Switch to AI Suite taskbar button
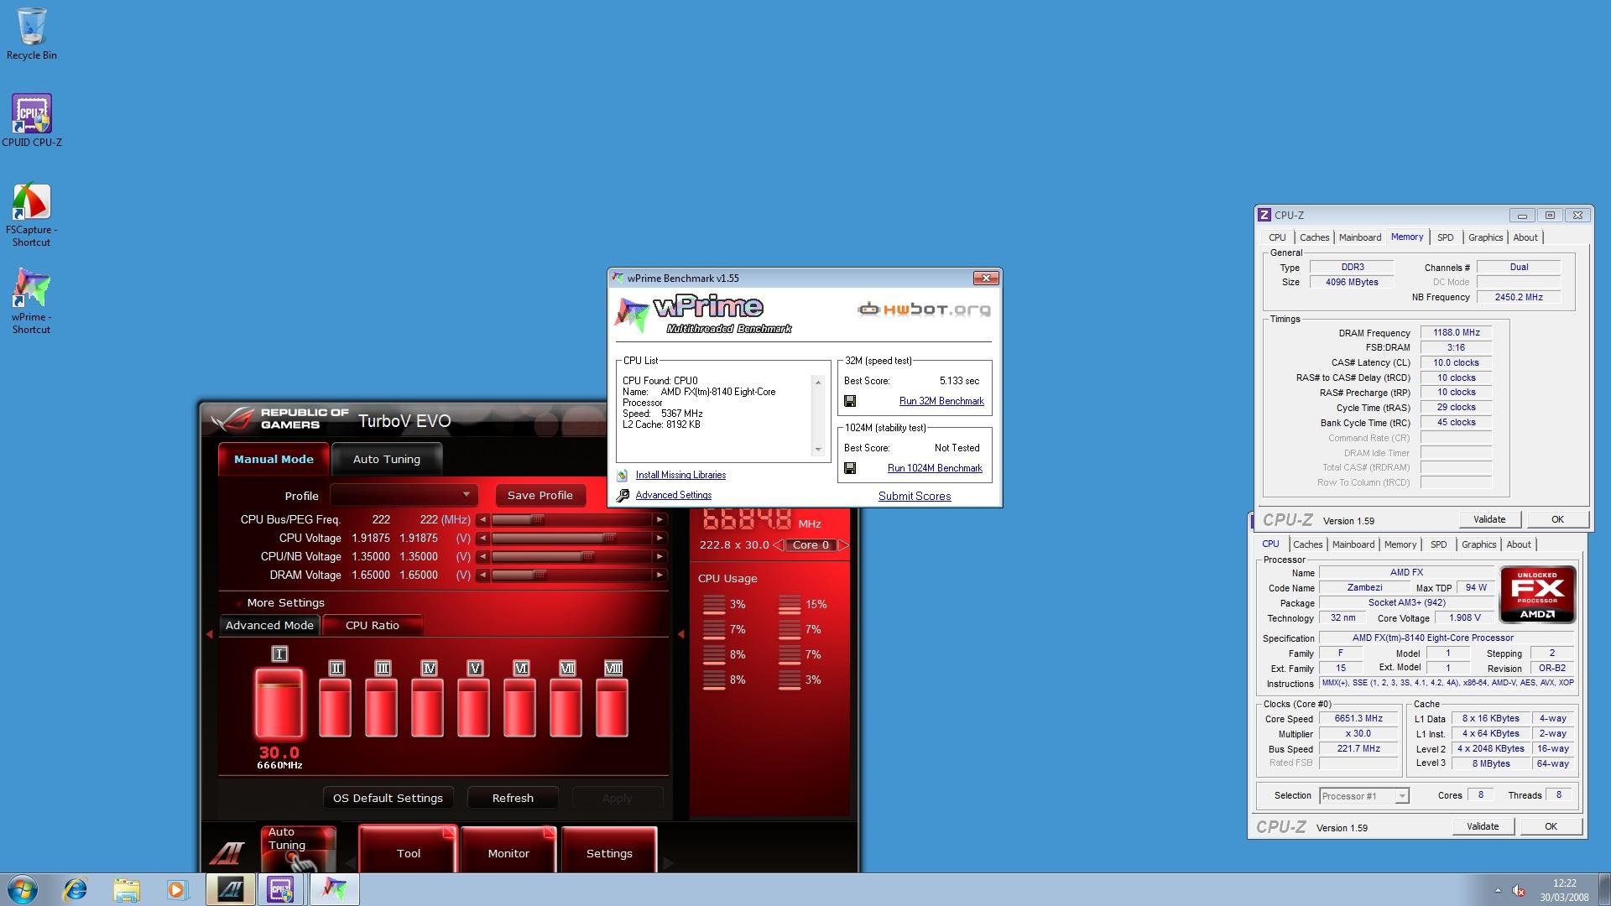This screenshot has width=1611, height=906. [x=230, y=889]
